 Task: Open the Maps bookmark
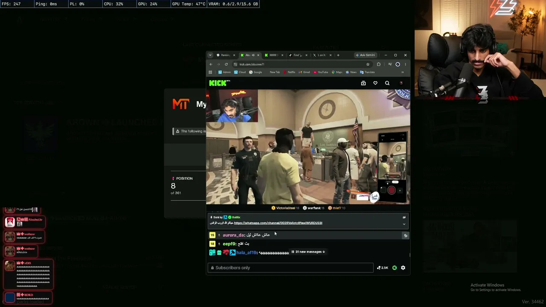337,72
